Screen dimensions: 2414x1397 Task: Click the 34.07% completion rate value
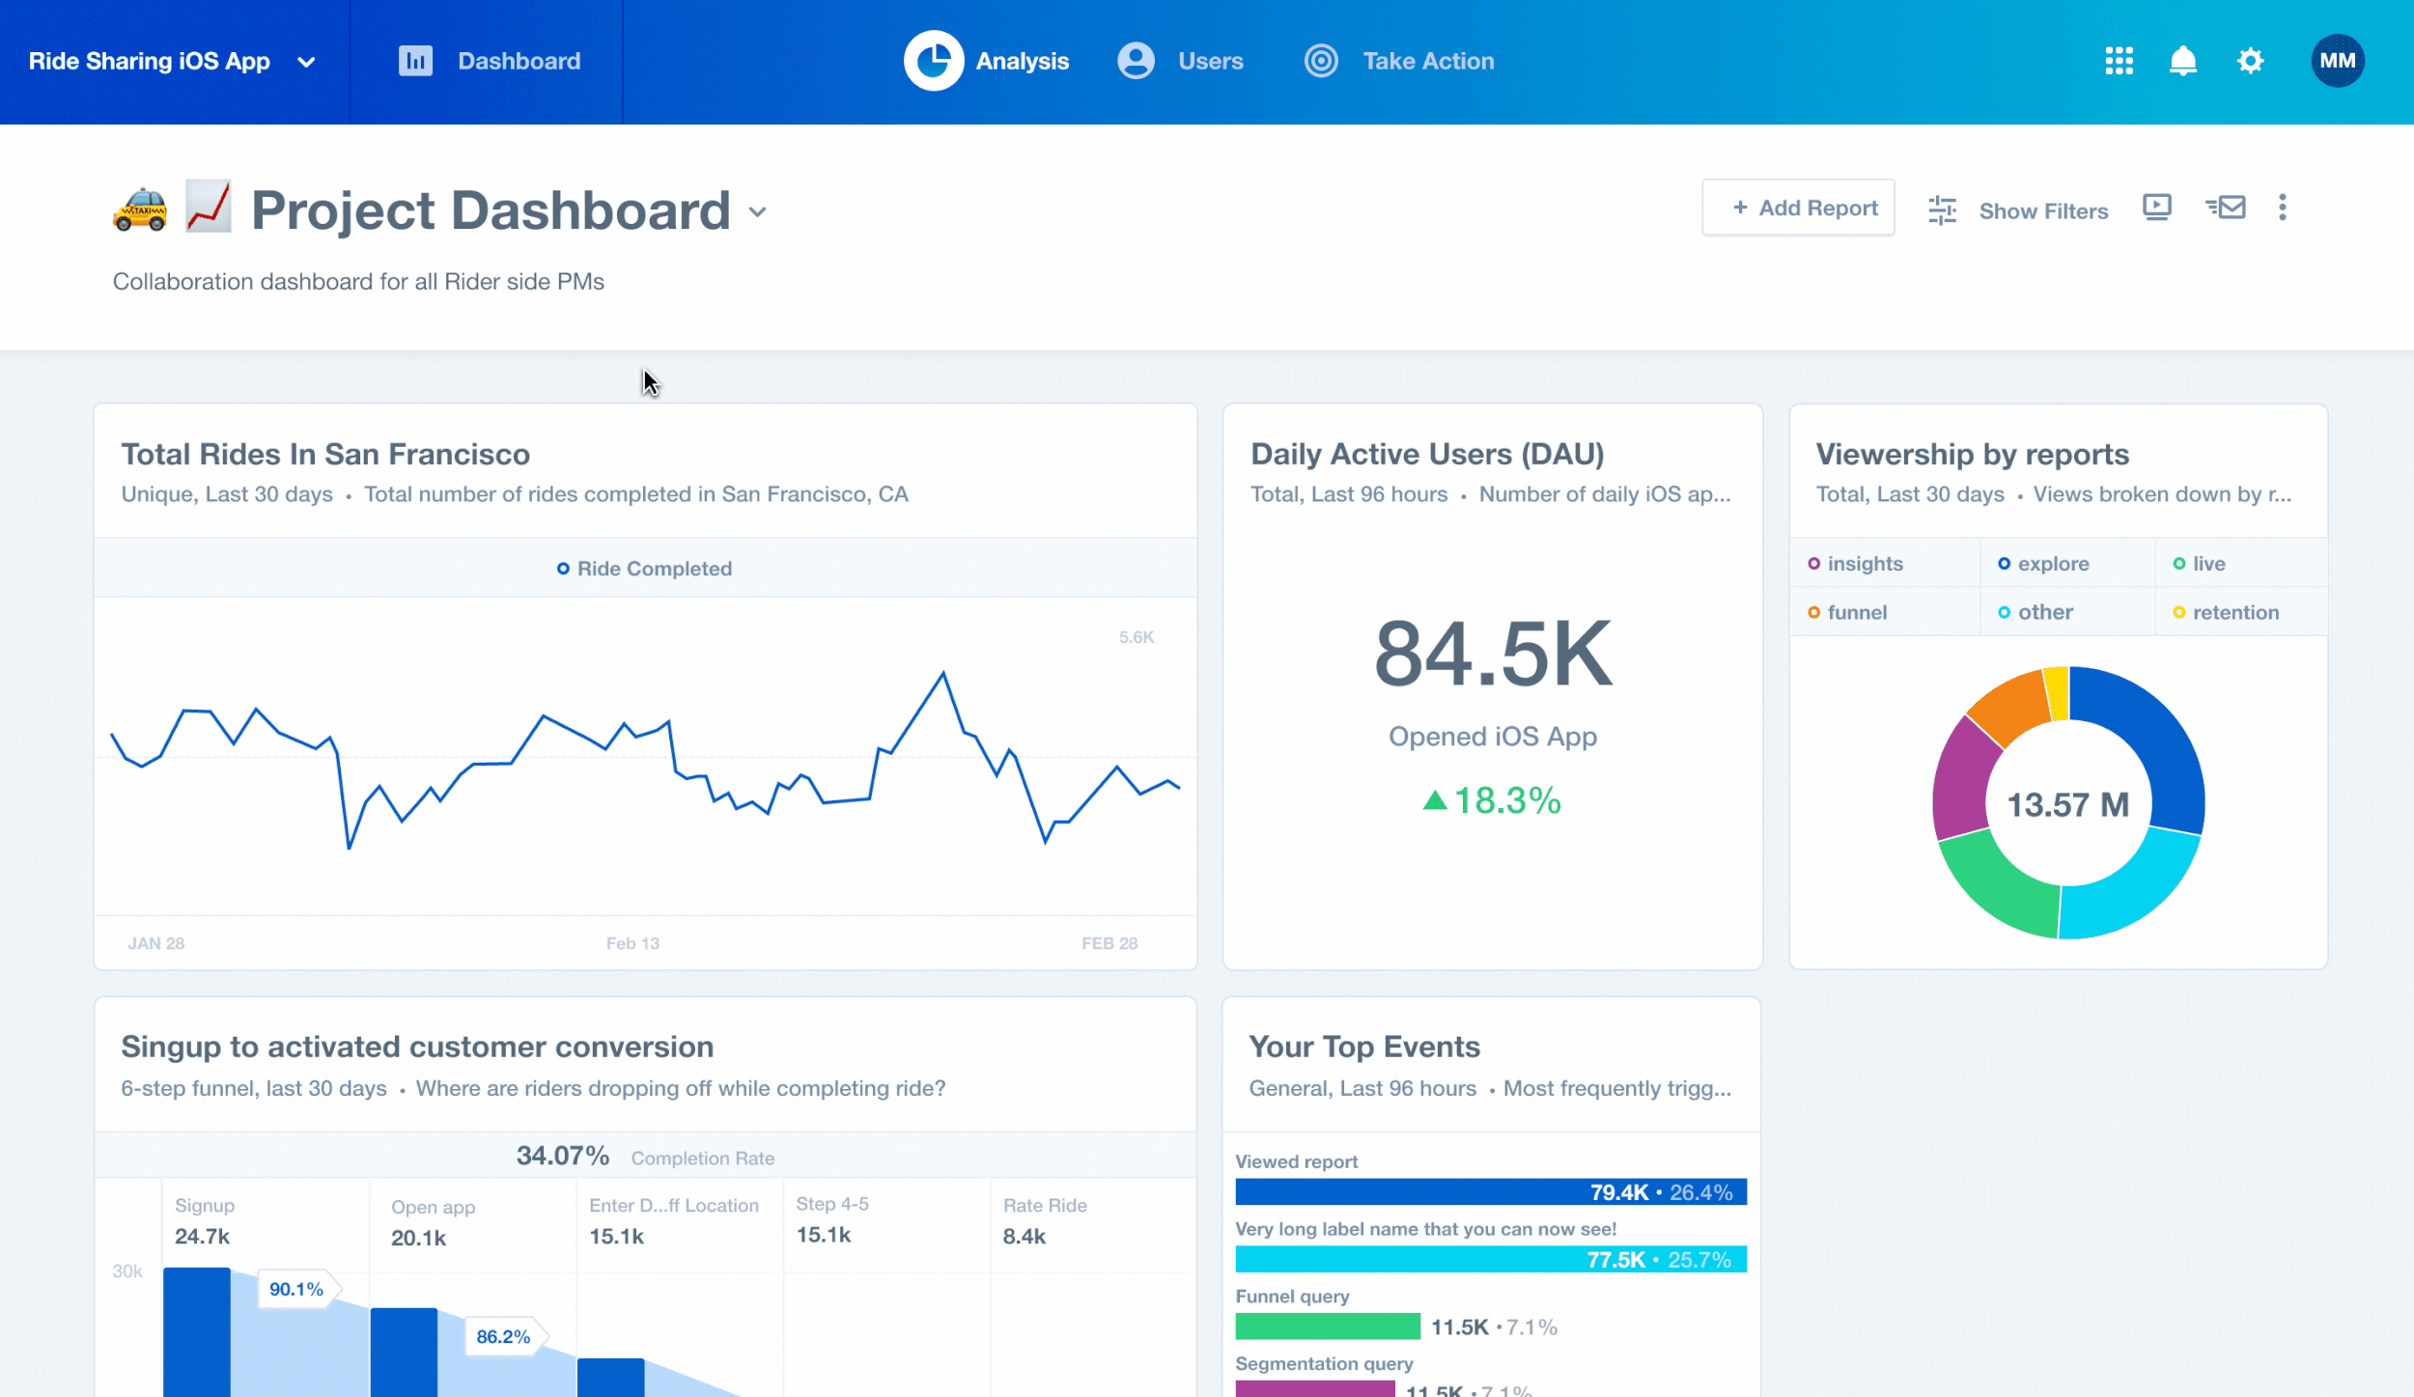(562, 1156)
